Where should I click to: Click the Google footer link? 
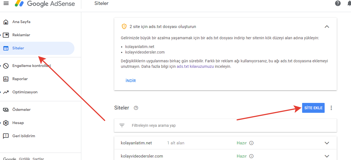10,159
